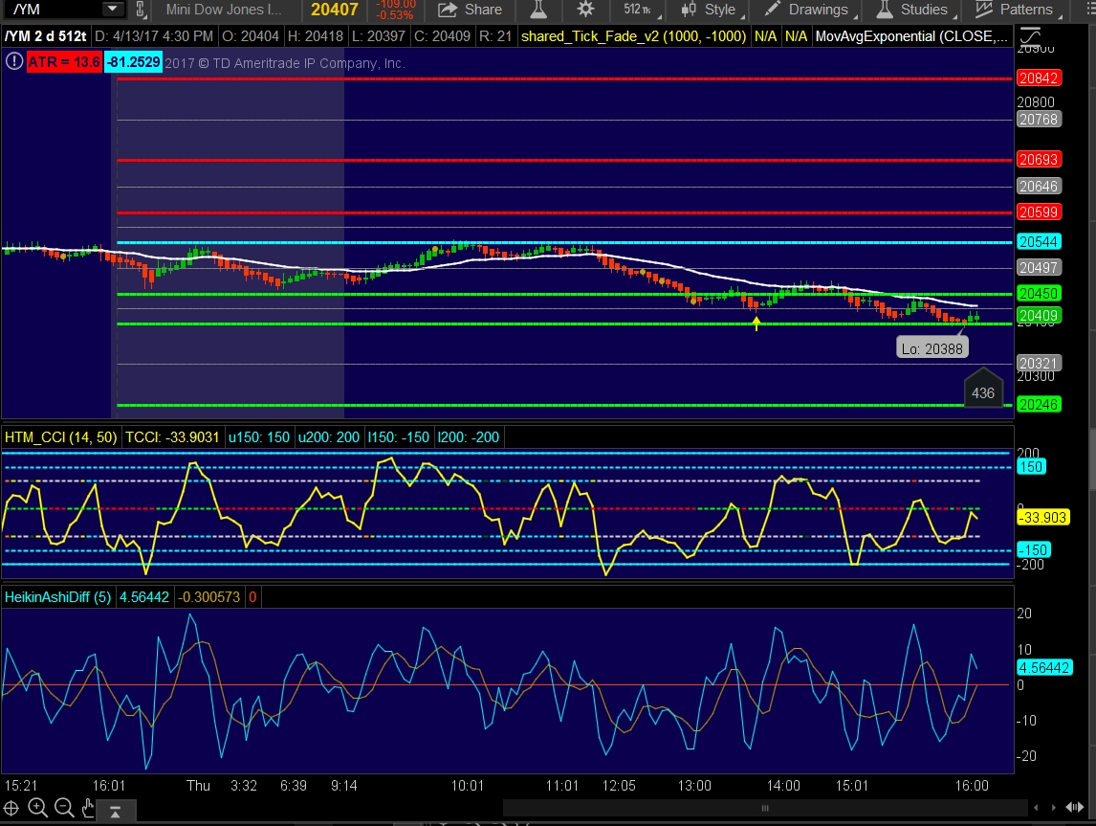Open chart settings gear icon
Image resolution: width=1096 pixels, height=826 pixels.
pos(585,10)
